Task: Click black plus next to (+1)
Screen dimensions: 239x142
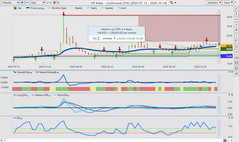Action: tap(54, 3)
